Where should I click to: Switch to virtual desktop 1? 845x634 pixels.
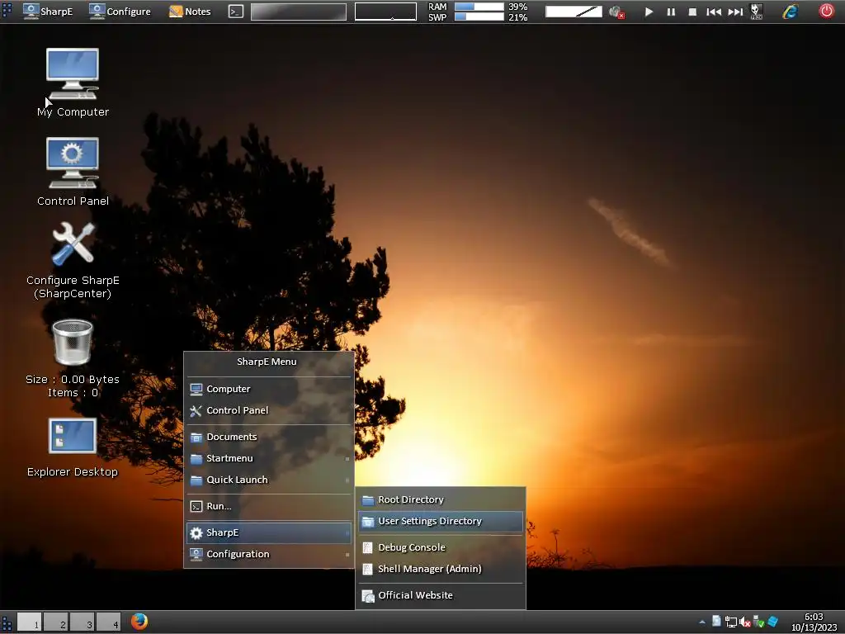coord(29,622)
